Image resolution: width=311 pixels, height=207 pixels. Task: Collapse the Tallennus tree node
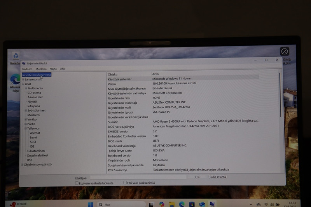(x=26, y=129)
